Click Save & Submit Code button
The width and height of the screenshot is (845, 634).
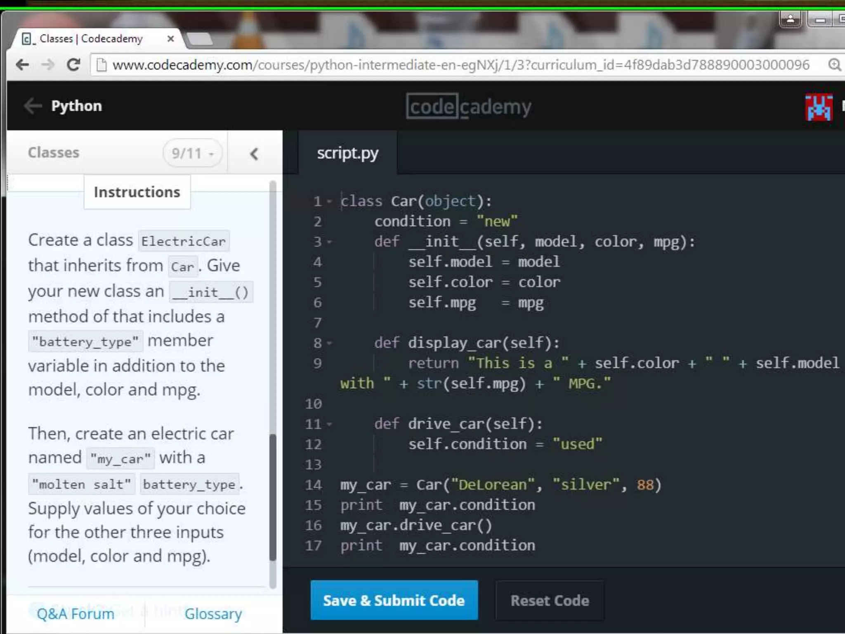394,600
